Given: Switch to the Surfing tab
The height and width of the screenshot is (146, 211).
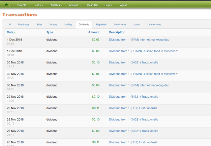Looking at the screenshot, I should tap(68, 25).
